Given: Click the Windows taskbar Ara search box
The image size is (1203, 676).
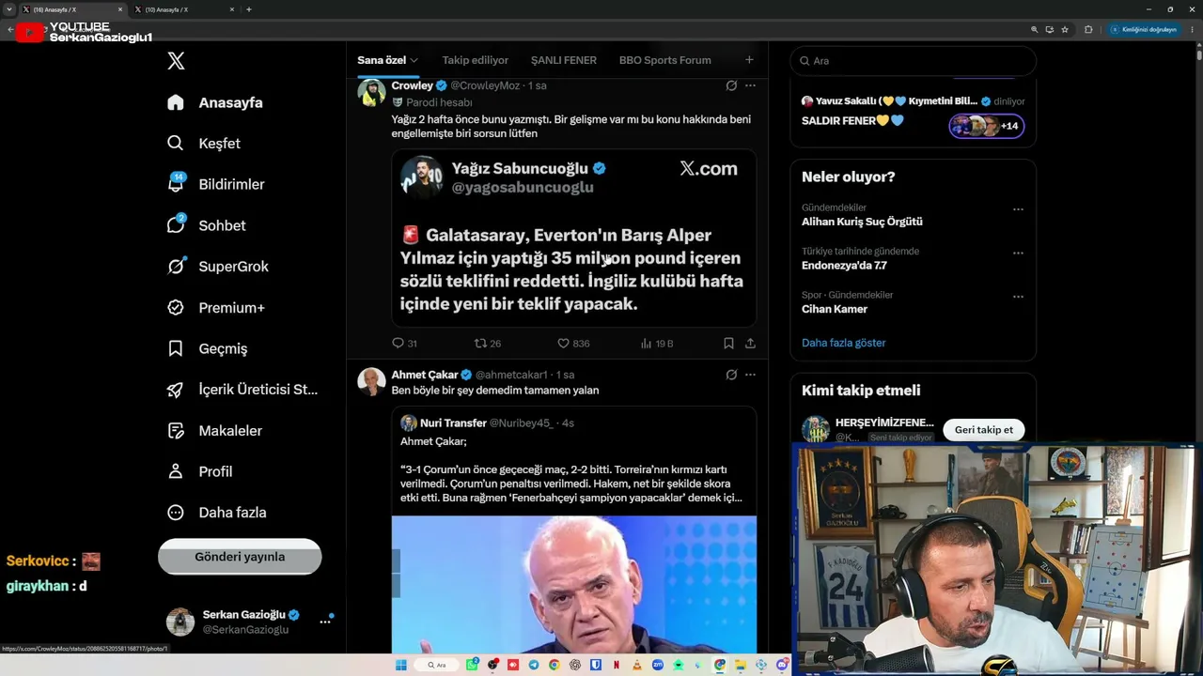Looking at the screenshot, I should (437, 665).
